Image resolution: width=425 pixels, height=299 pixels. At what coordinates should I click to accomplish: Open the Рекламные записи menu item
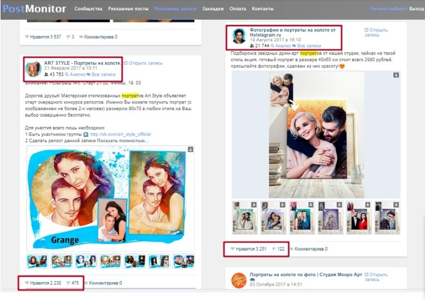pos(175,9)
